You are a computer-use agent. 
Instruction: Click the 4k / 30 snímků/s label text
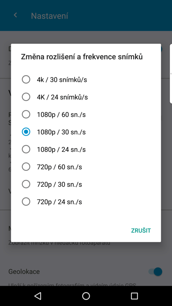click(62, 80)
